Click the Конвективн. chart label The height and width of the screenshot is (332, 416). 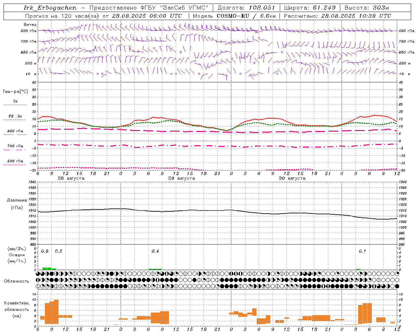pyautogui.click(x=17, y=303)
